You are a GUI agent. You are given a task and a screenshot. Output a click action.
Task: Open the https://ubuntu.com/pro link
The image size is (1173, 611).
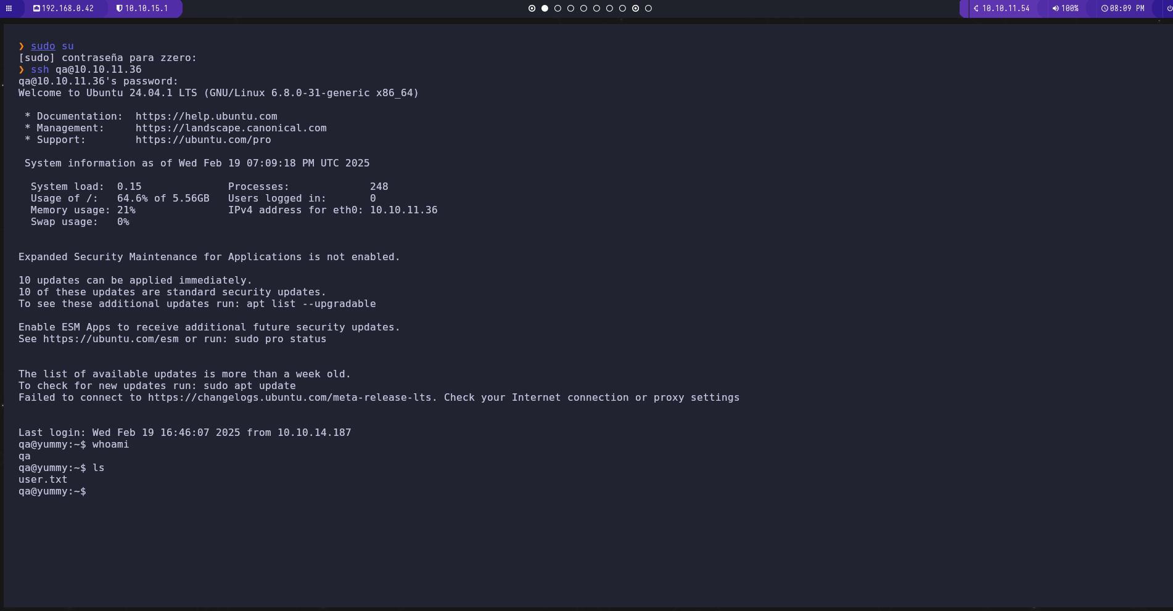204,140
